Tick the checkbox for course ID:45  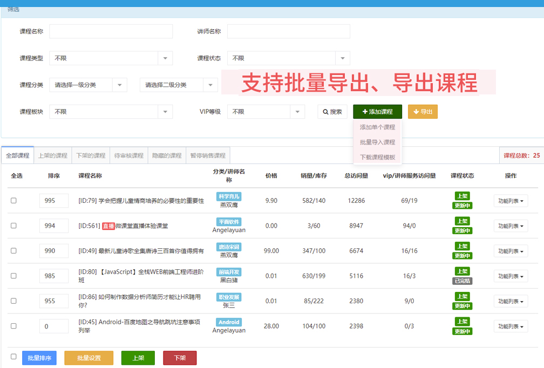(x=13, y=326)
